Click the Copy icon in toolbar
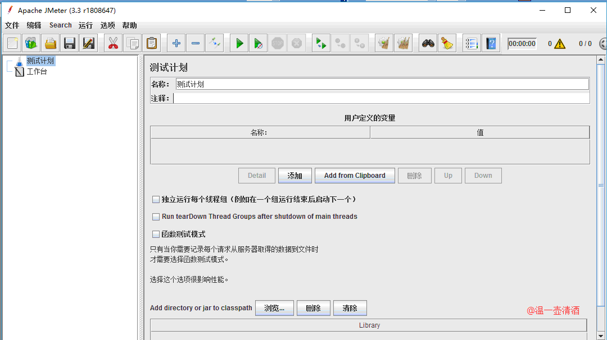Image resolution: width=607 pixels, height=340 pixels. 133,43
